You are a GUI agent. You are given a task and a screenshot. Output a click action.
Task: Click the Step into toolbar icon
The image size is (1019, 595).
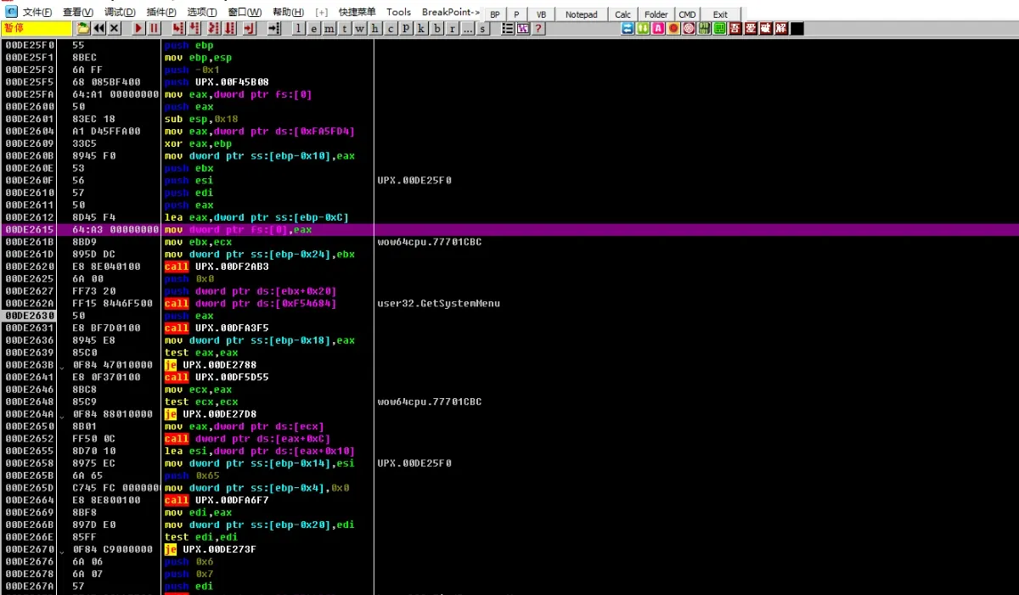click(177, 28)
